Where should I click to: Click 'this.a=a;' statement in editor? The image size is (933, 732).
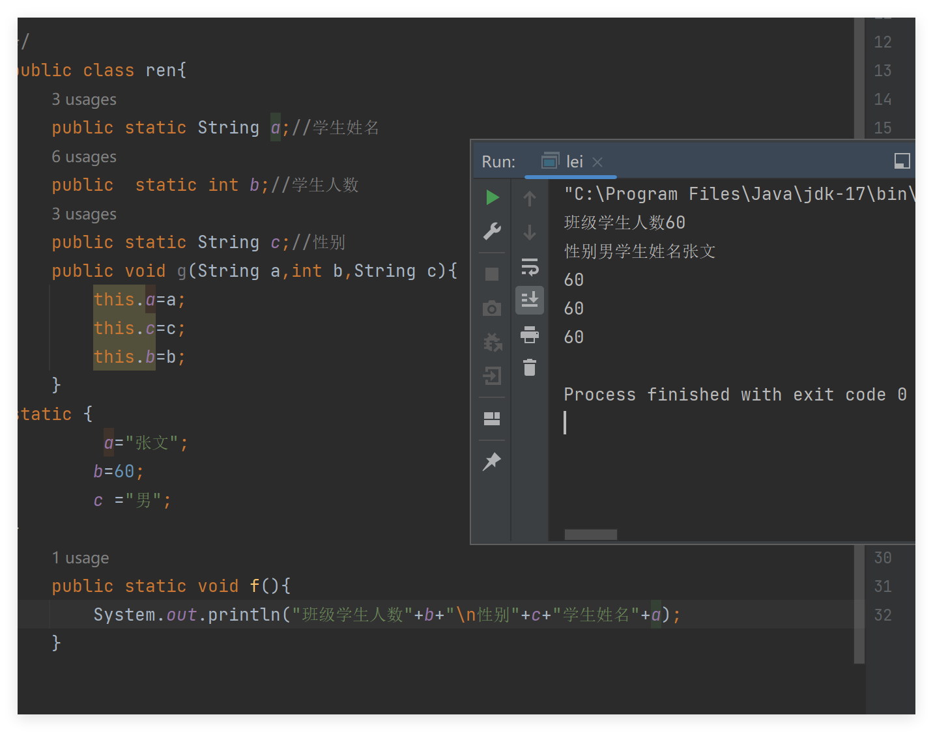(x=139, y=300)
